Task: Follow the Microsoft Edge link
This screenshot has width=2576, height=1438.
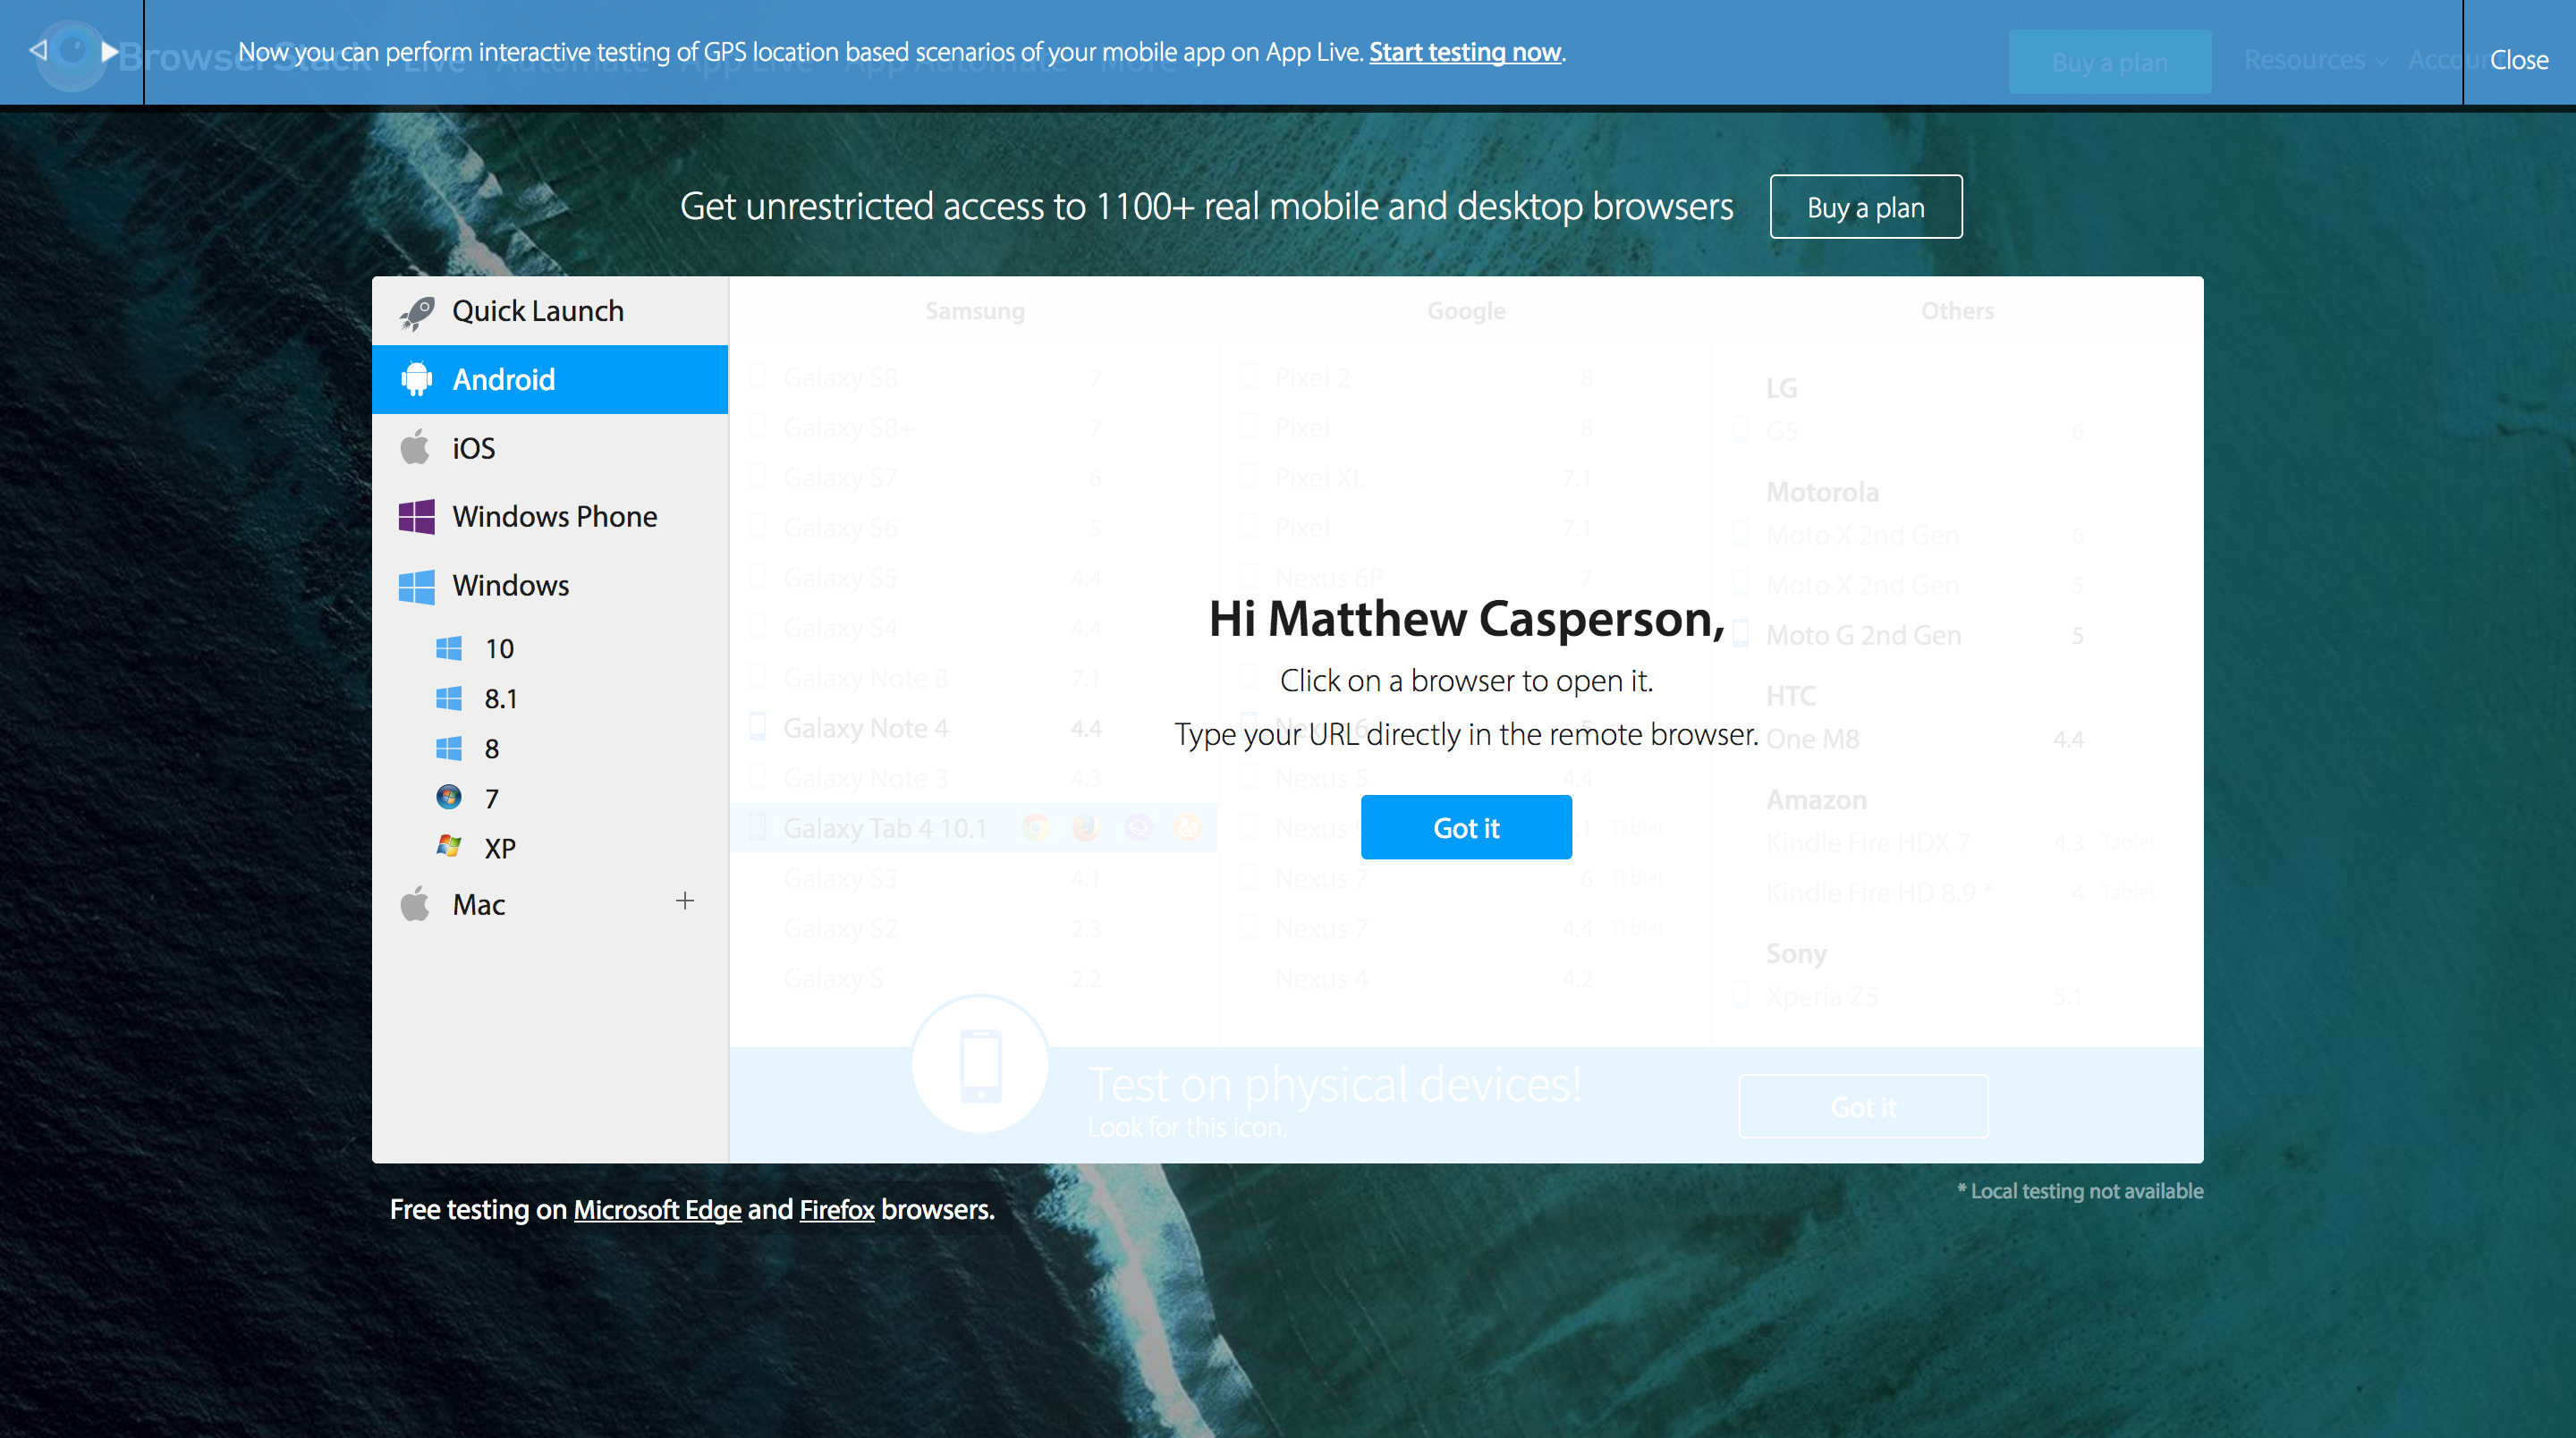Action: [x=657, y=1210]
